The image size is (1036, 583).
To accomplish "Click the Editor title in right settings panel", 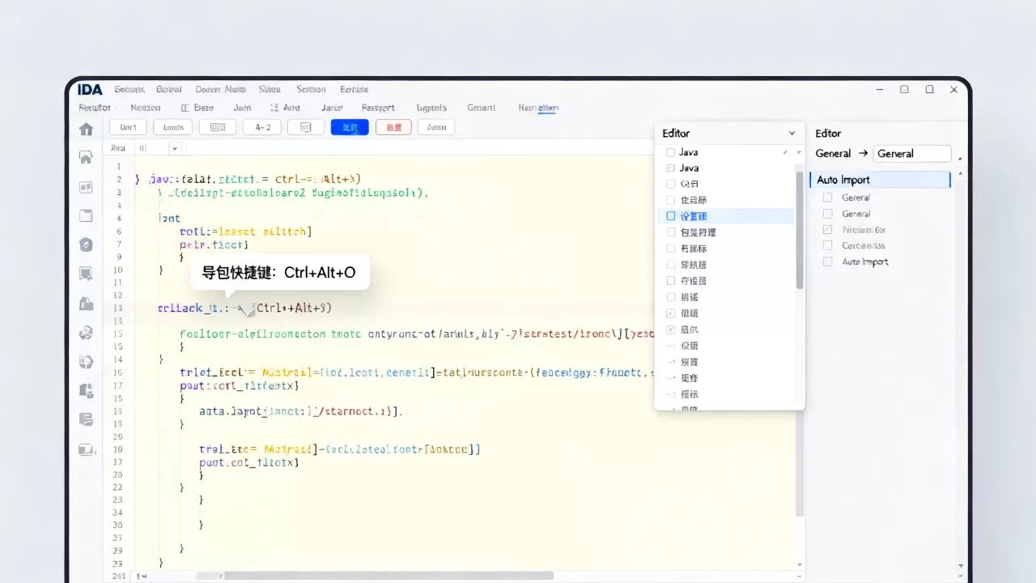I will (828, 134).
